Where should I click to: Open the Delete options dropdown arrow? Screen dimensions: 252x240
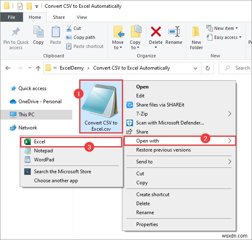[156, 48]
